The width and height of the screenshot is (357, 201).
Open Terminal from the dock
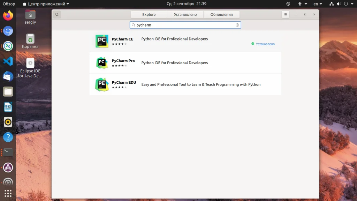[8, 152]
